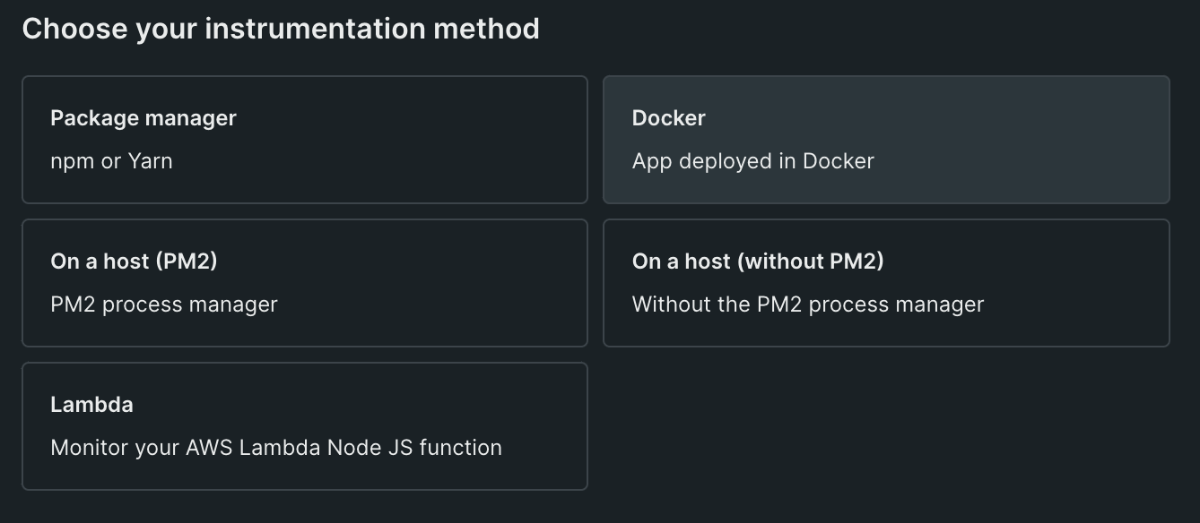1200x523 pixels.
Task: Pick npm or Yarn as install method
Action: click(x=304, y=140)
